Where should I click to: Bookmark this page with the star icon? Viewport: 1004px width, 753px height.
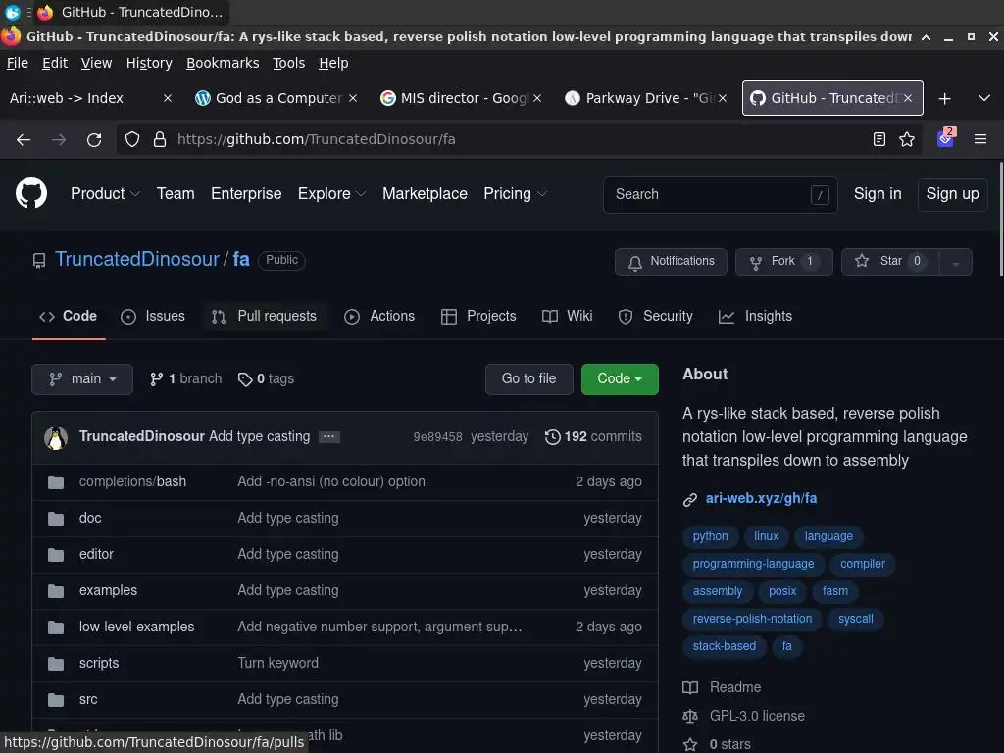tap(907, 139)
